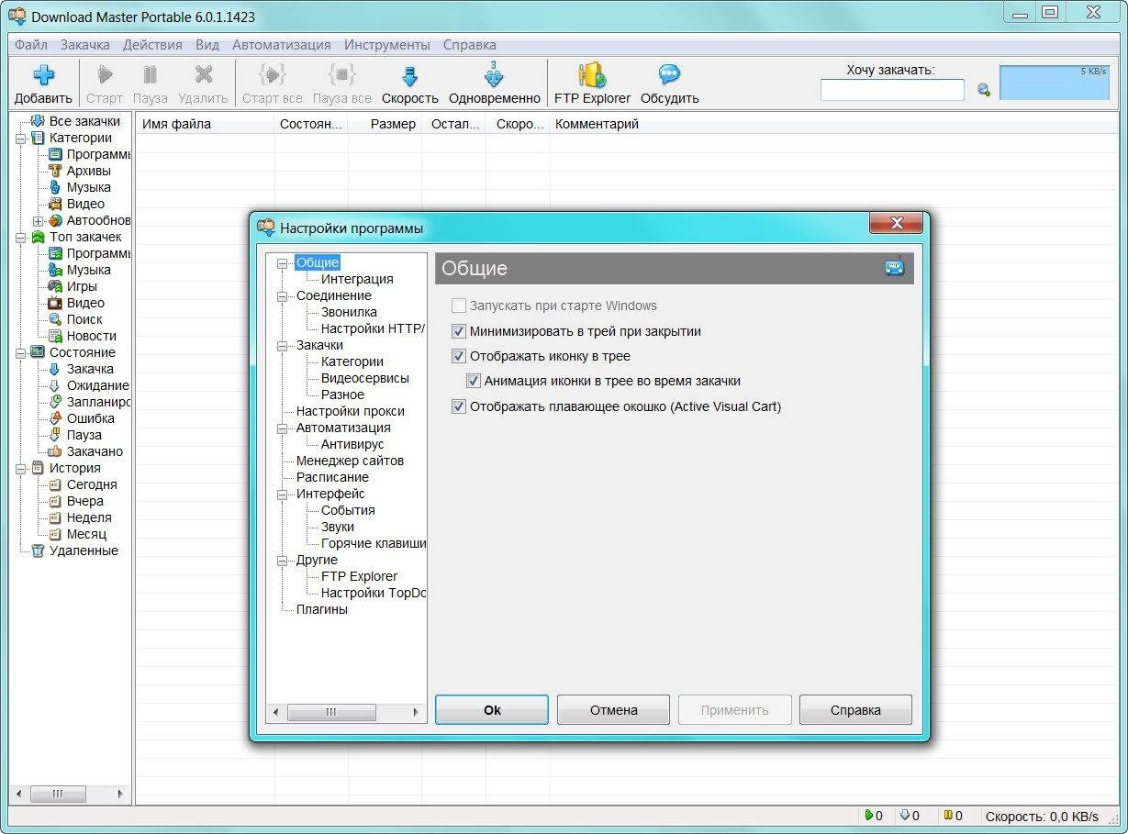Click the Удалить toolbar icon
The image size is (1128, 834).
point(203,75)
